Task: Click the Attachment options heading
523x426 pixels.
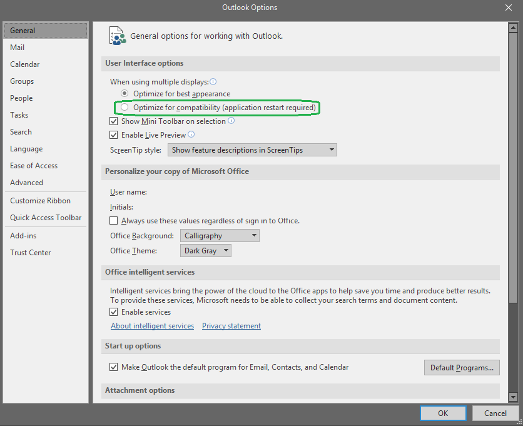Action: (x=140, y=390)
